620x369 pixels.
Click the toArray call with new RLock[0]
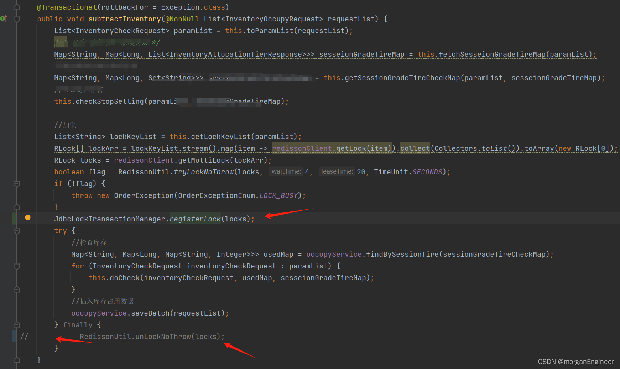pos(569,148)
